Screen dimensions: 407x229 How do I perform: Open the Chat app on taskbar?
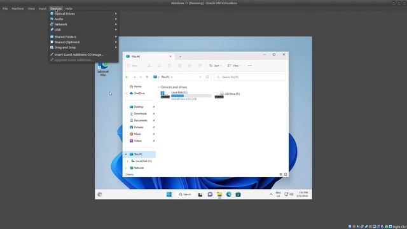click(x=210, y=195)
